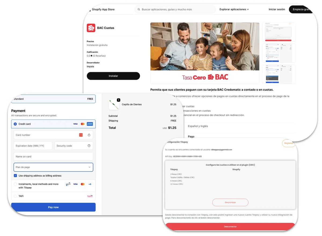This screenshot has width=322, height=236.
Task: Click the '3 Meses (CRC)' entry
Action: click(x=176, y=174)
